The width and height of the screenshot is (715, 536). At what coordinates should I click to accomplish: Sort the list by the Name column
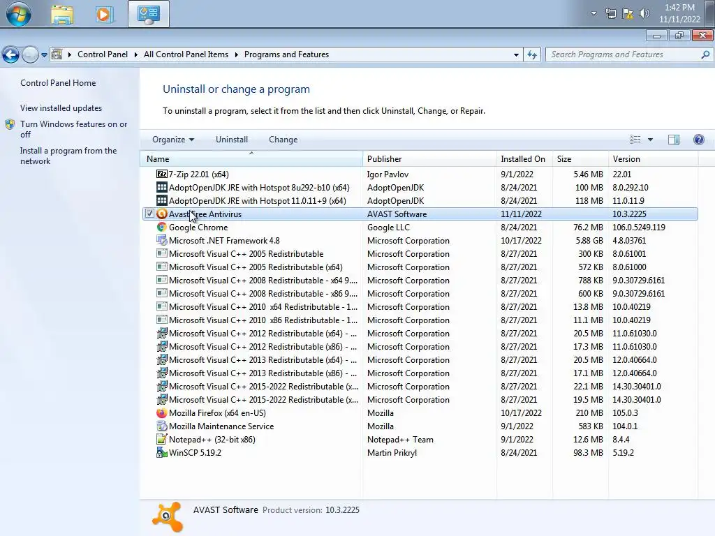point(251,159)
